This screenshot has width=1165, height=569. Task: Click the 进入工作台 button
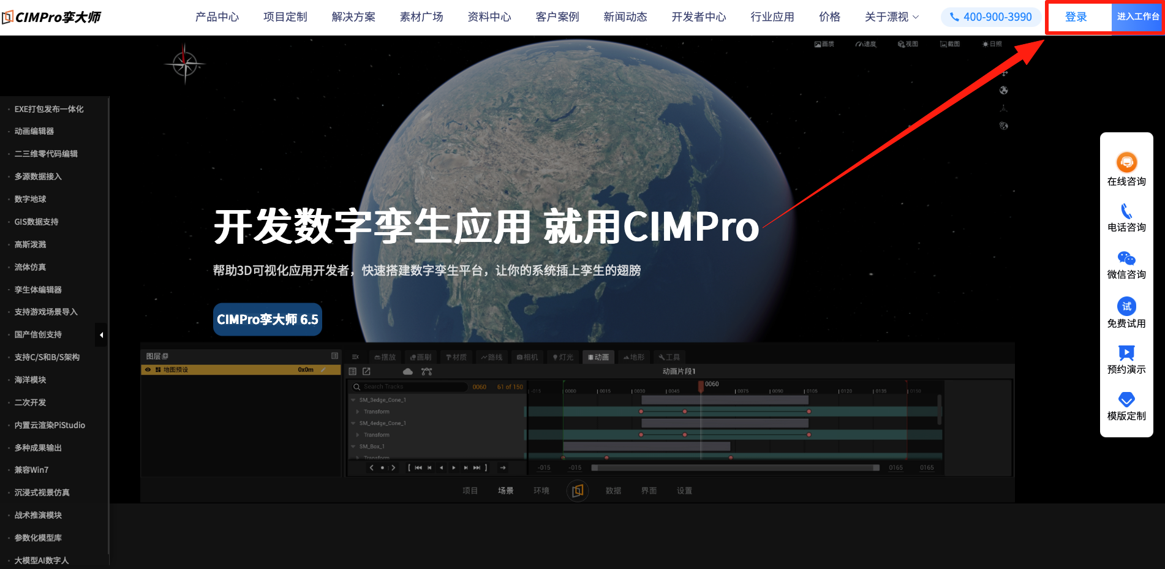[1138, 17]
